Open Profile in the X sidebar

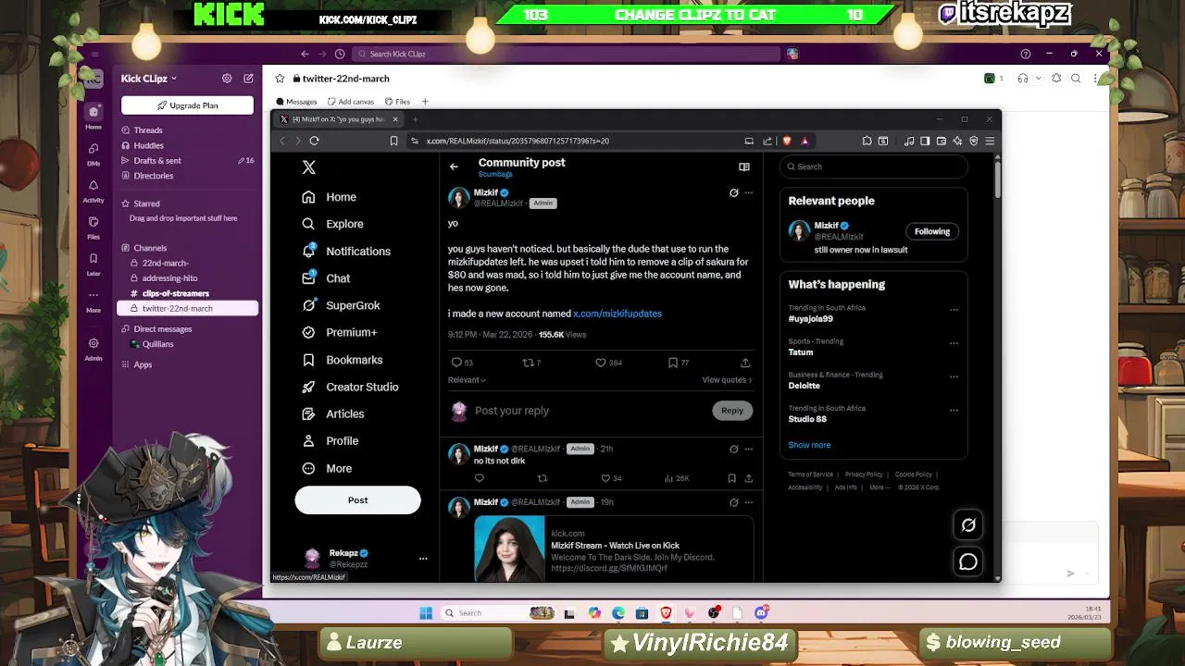[330, 441]
